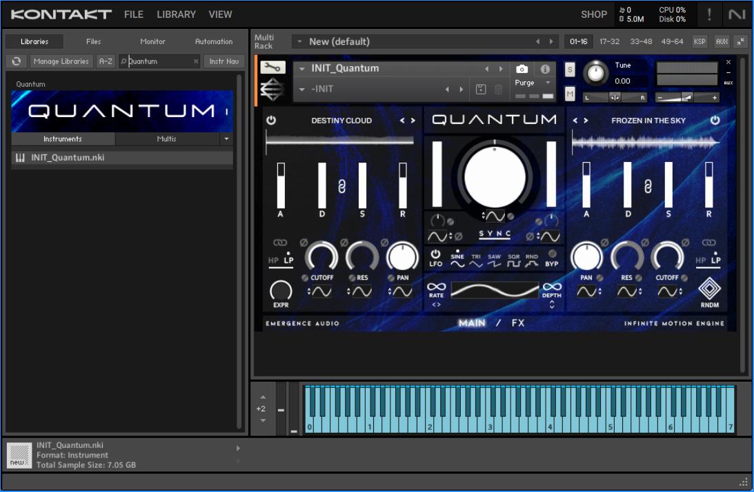
Task: Adjust the Tune knob
Action: tap(596, 72)
